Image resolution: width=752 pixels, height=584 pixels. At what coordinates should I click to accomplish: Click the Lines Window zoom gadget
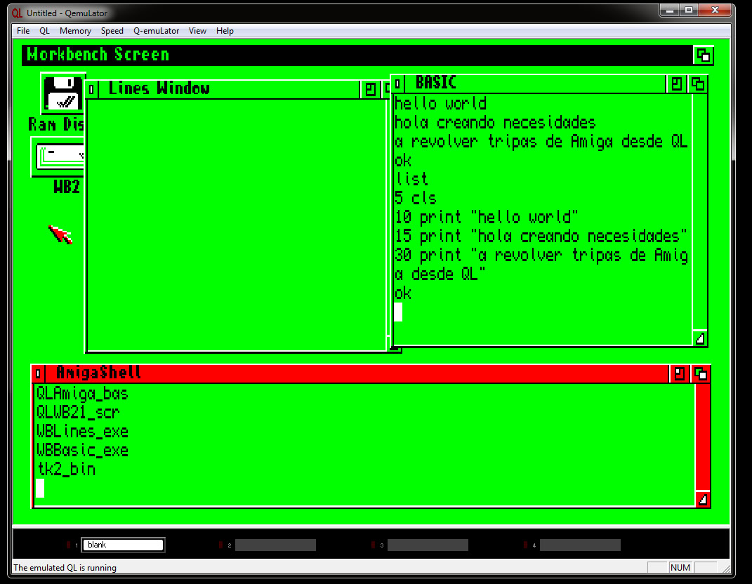[370, 89]
